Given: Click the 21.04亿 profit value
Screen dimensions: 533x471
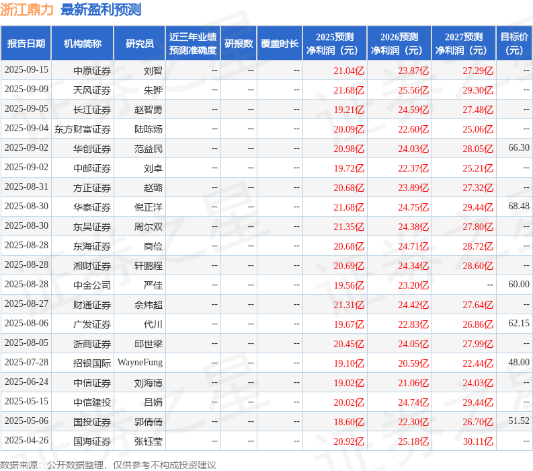Looking at the screenshot, I should [349, 71].
